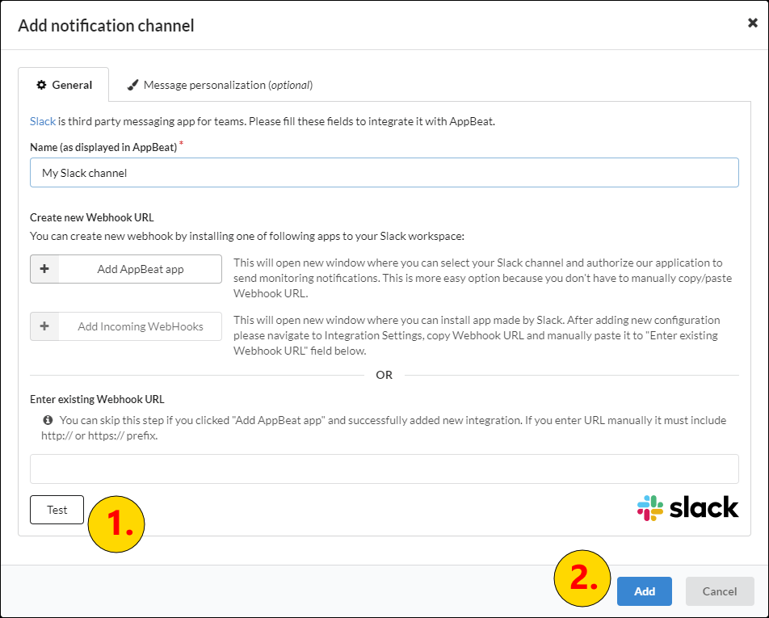The height and width of the screenshot is (618, 769).
Task: Focus the existing Webhook URL input field
Action: [384, 469]
